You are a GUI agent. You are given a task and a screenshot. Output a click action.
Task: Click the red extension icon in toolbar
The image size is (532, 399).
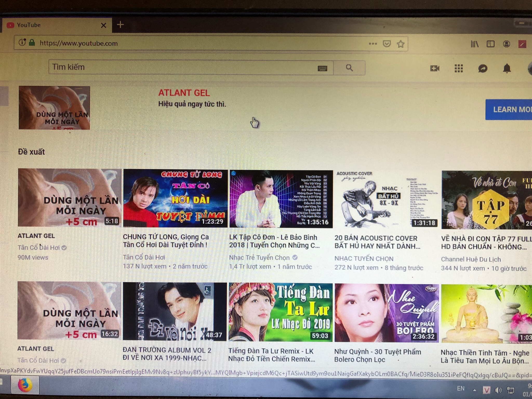pos(522,44)
